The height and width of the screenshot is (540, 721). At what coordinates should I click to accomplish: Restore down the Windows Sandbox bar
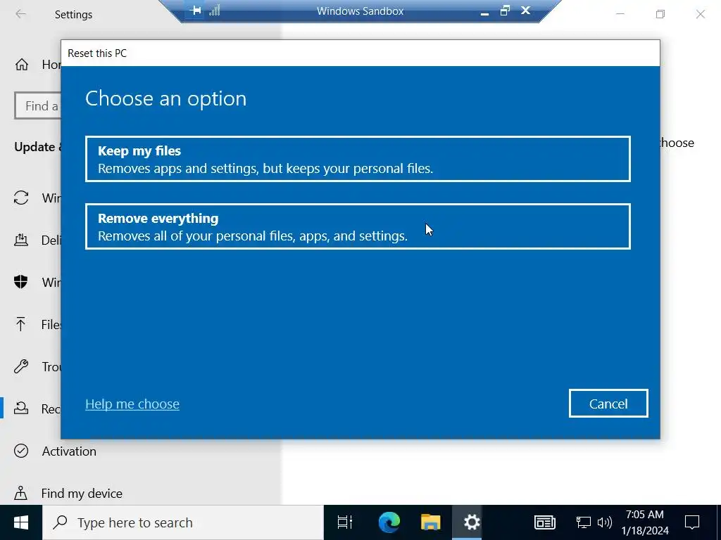click(505, 11)
